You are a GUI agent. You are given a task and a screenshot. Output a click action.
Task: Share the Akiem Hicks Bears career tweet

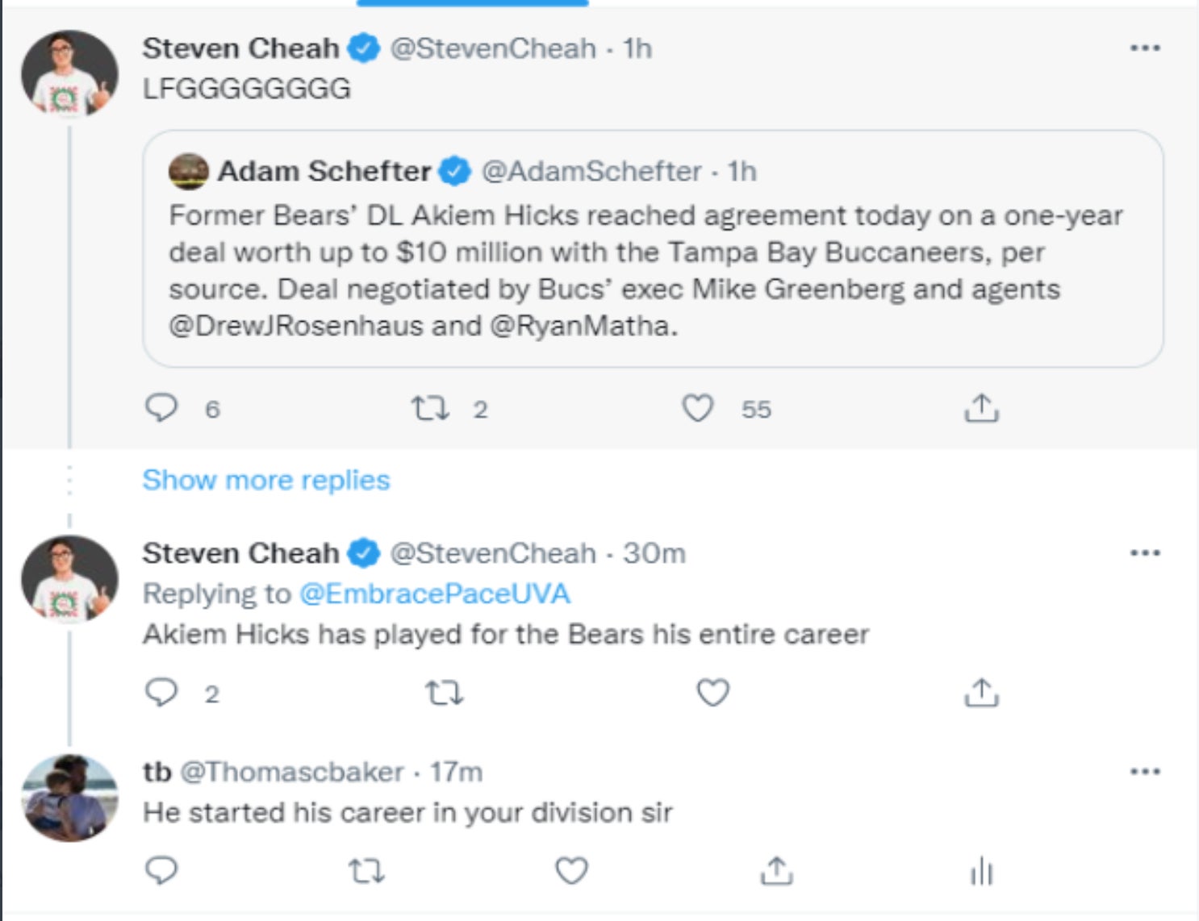tap(981, 692)
